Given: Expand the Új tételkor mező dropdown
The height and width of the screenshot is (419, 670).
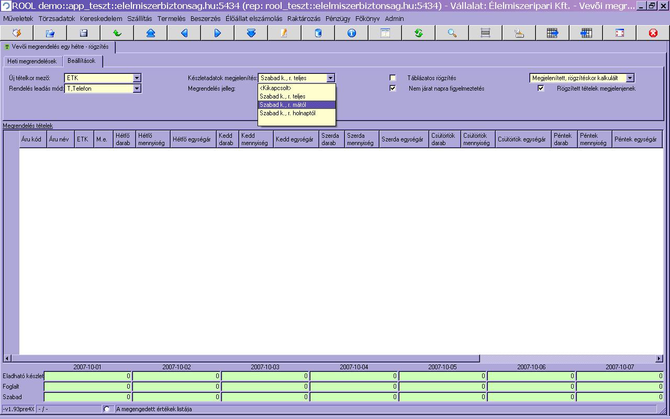Looking at the screenshot, I should pyautogui.click(x=137, y=78).
